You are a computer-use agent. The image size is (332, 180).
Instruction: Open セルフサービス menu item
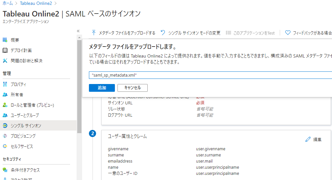[x=22, y=146]
